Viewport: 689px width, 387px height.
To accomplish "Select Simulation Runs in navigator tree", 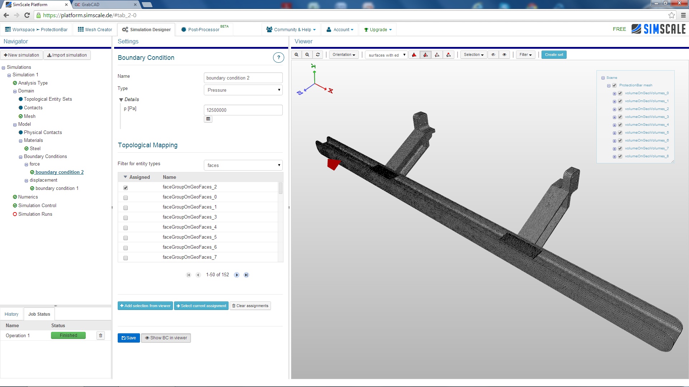I will click(35, 214).
